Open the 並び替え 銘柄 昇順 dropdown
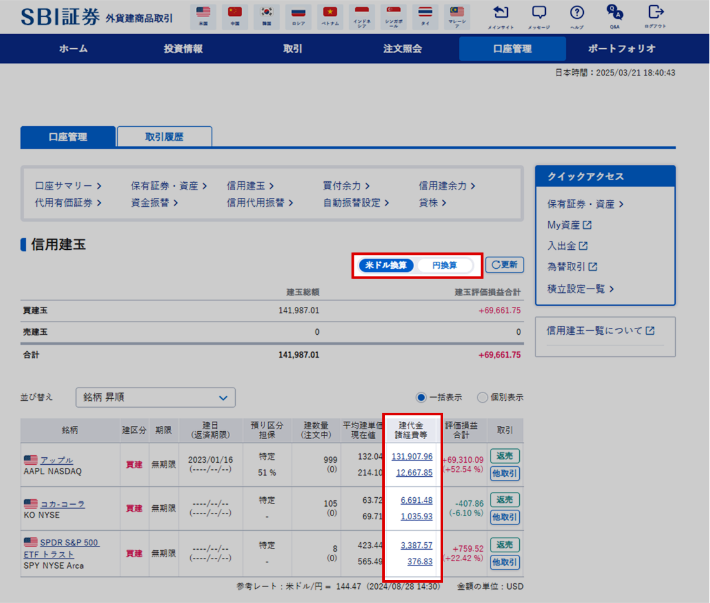Screen dimensions: 710x603 (x=155, y=398)
